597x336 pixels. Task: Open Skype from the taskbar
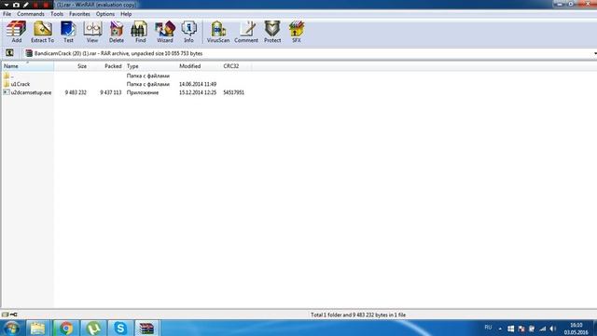click(x=120, y=328)
